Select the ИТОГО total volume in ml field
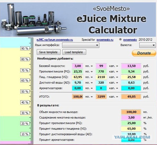This screenshot has height=145, width=157. (77, 97)
